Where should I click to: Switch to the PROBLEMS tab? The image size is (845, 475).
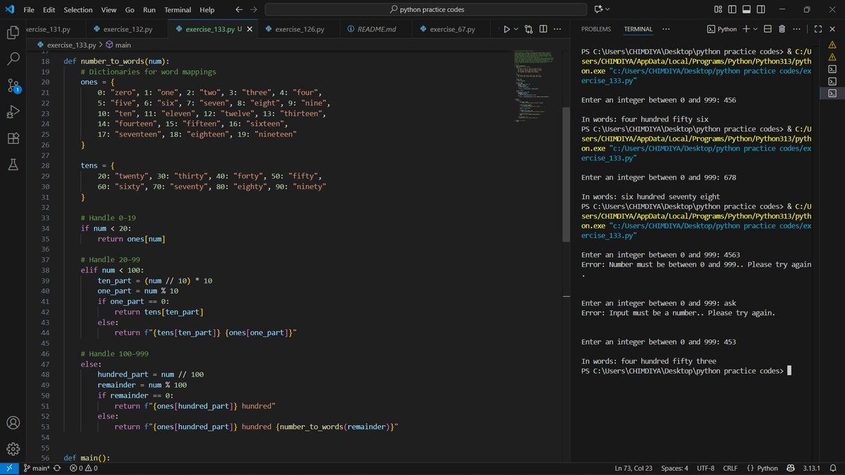(596, 30)
